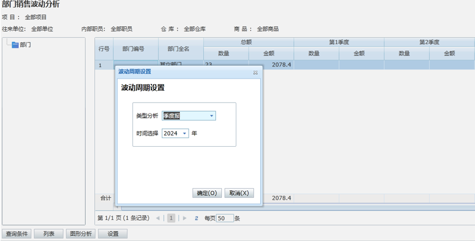Viewport: 475px width, 241px height.
Task: Open the 类型分析 dropdown arrow
Action: pos(211,116)
